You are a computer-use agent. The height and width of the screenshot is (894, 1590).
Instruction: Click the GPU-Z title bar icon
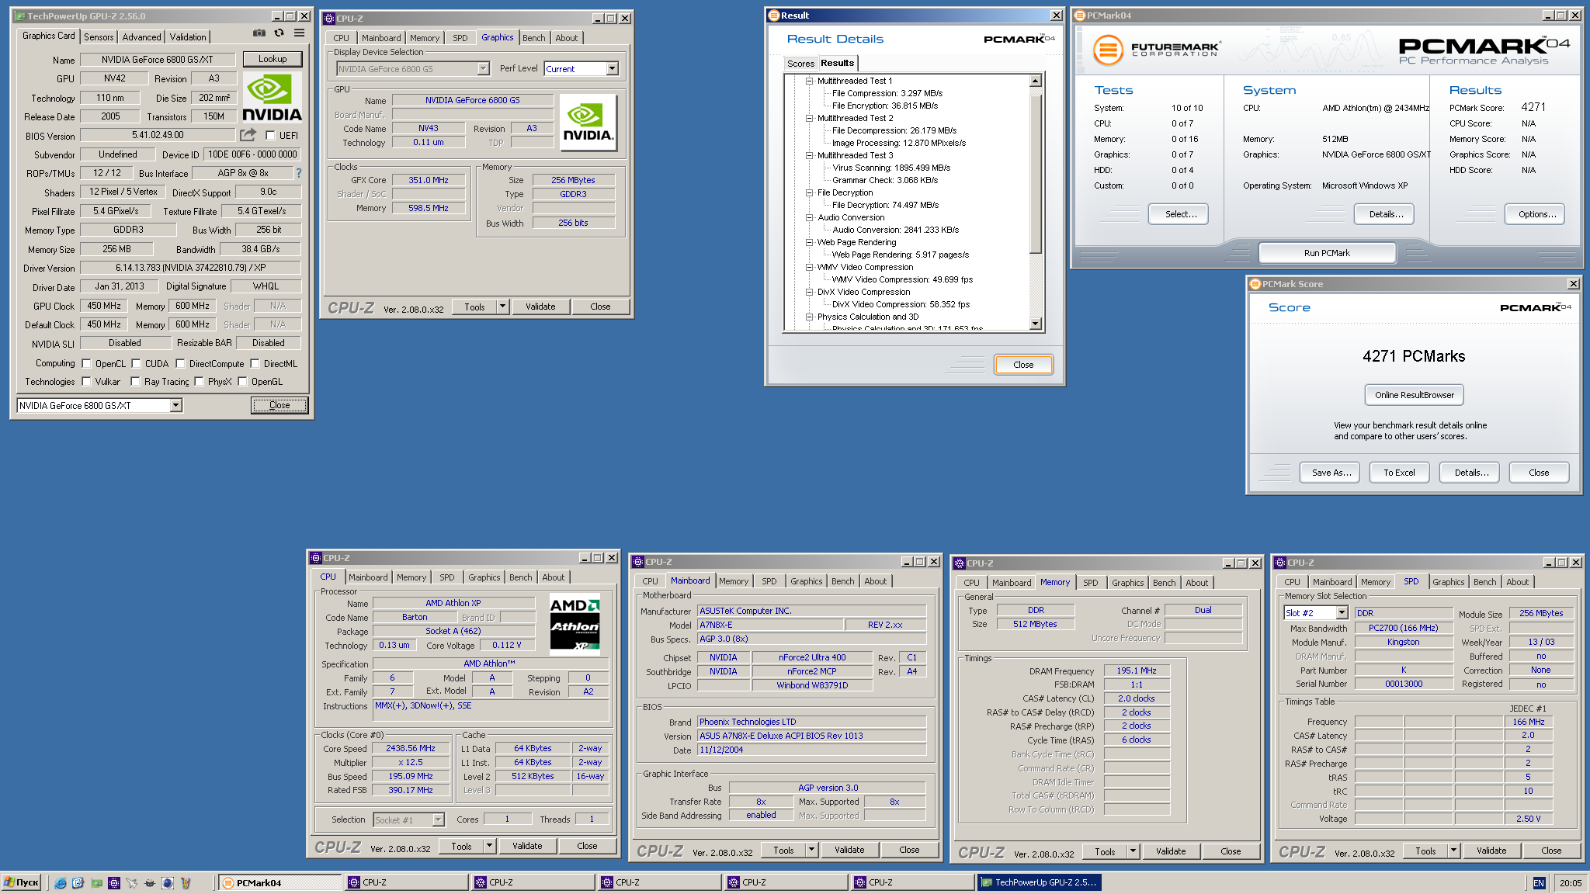(x=20, y=16)
